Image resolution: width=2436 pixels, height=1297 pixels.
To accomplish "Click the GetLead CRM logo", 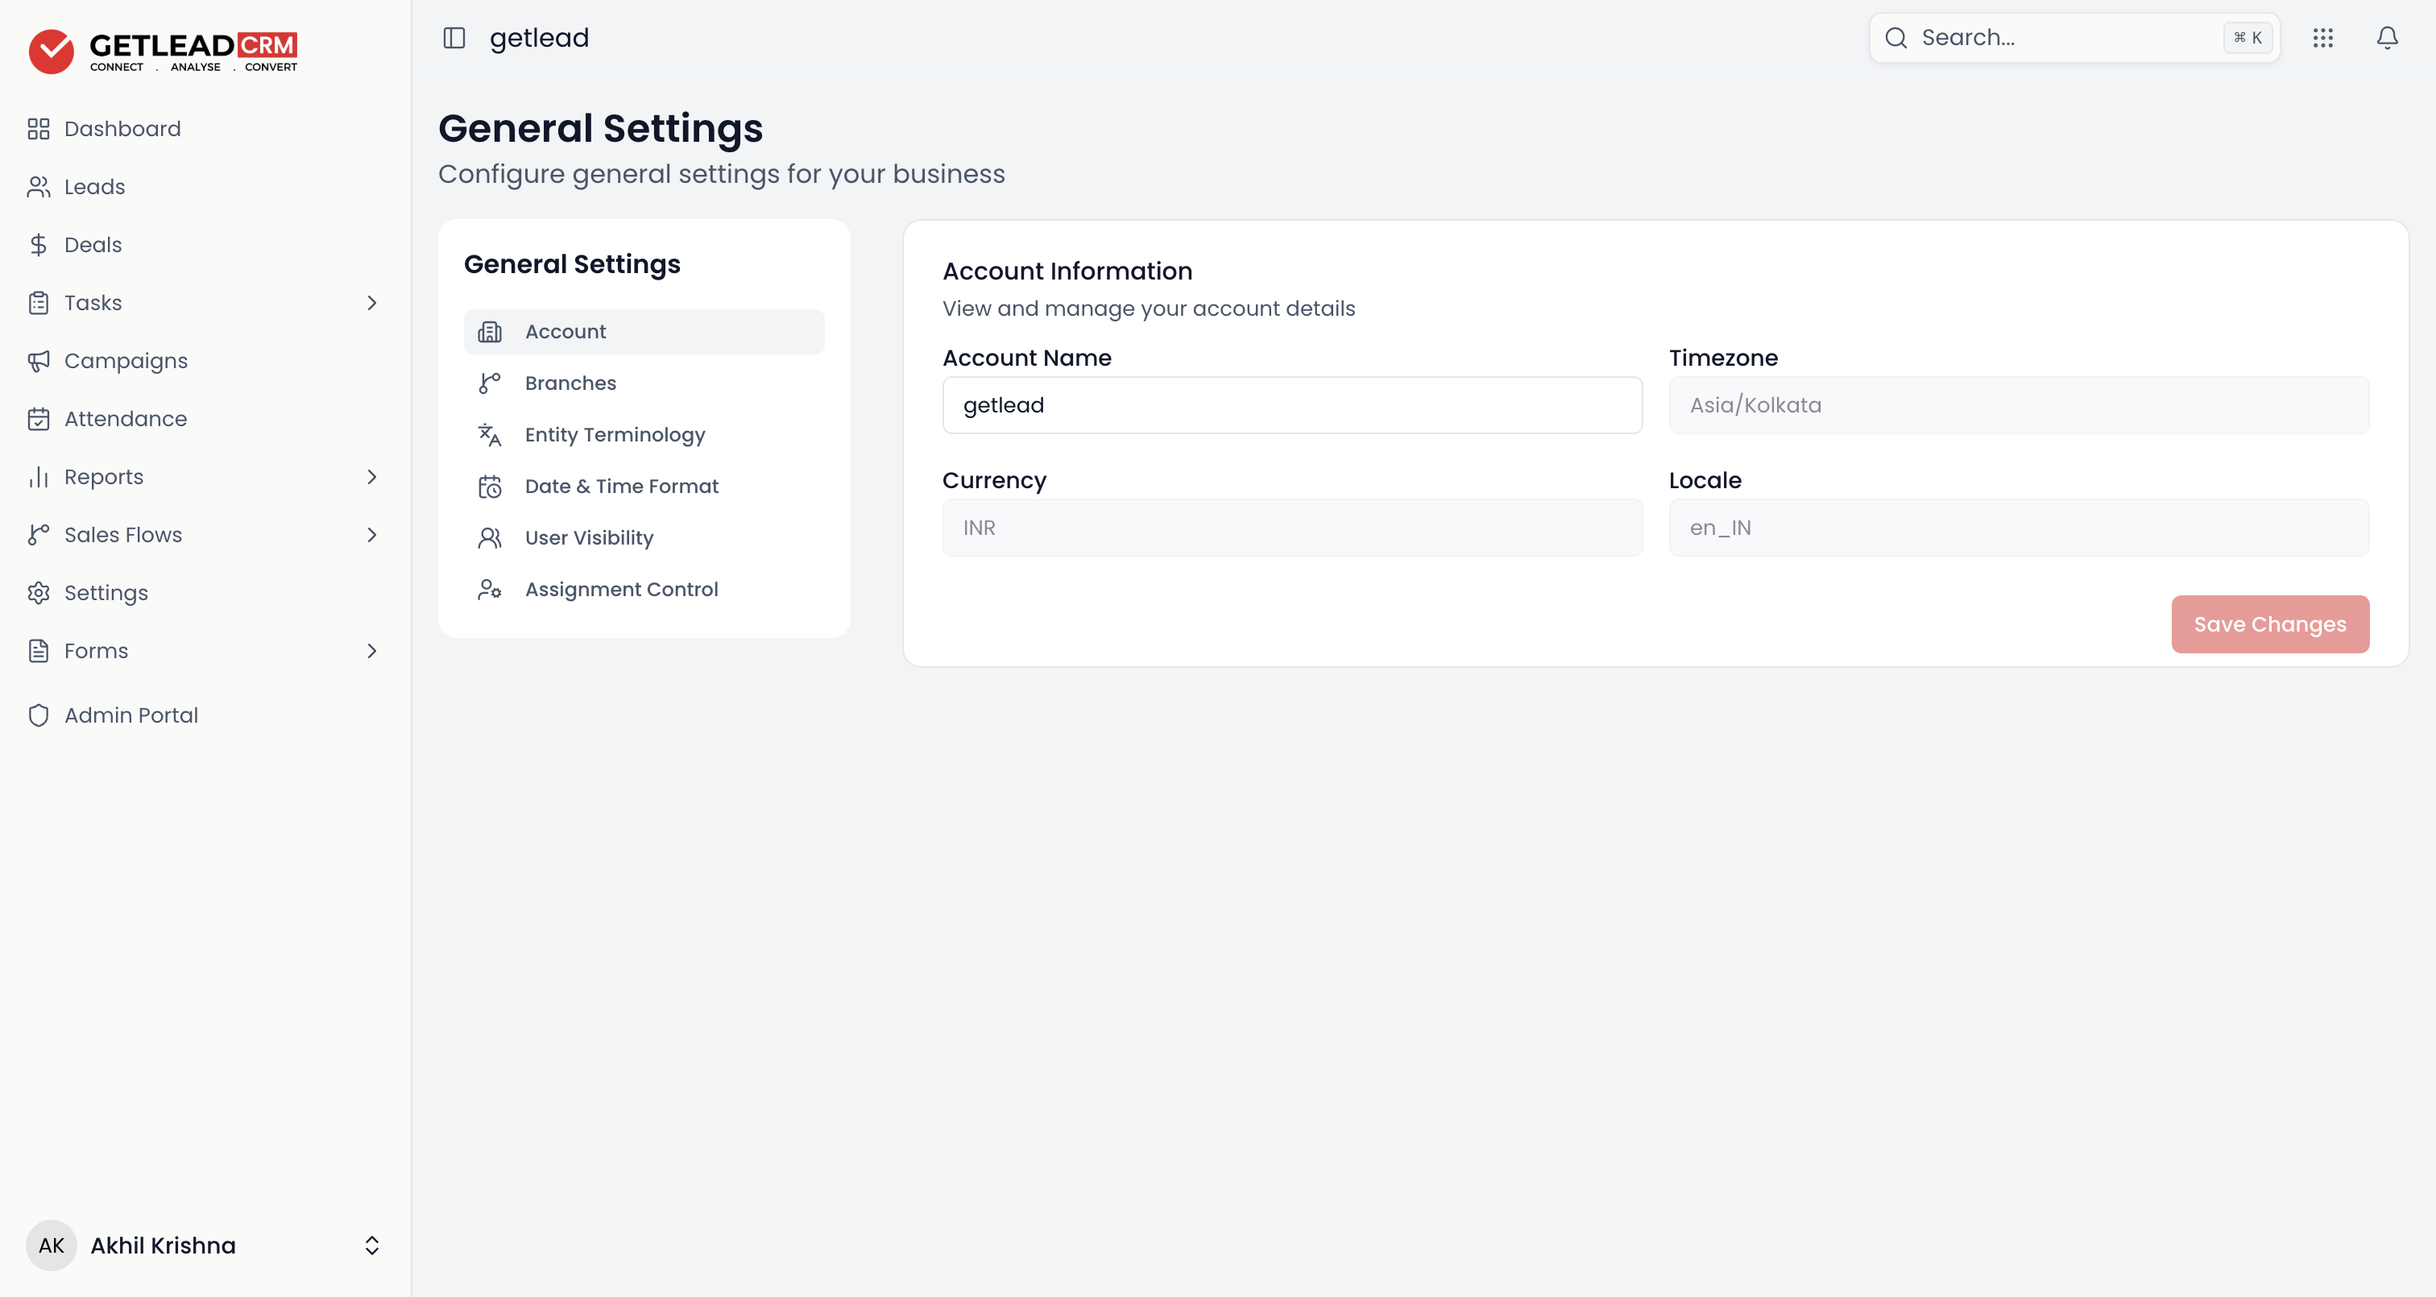I will click(163, 51).
